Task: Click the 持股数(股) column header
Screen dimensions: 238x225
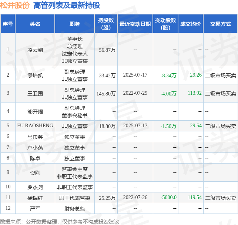Action: (x=106, y=24)
